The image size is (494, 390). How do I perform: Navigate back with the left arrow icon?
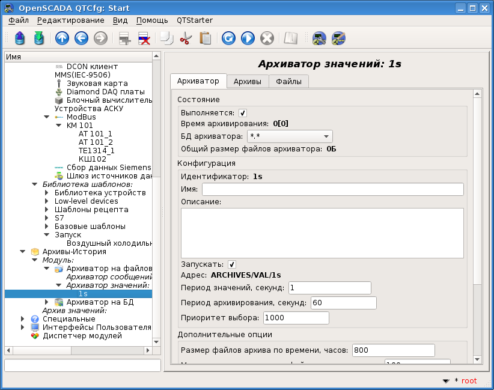81,38
